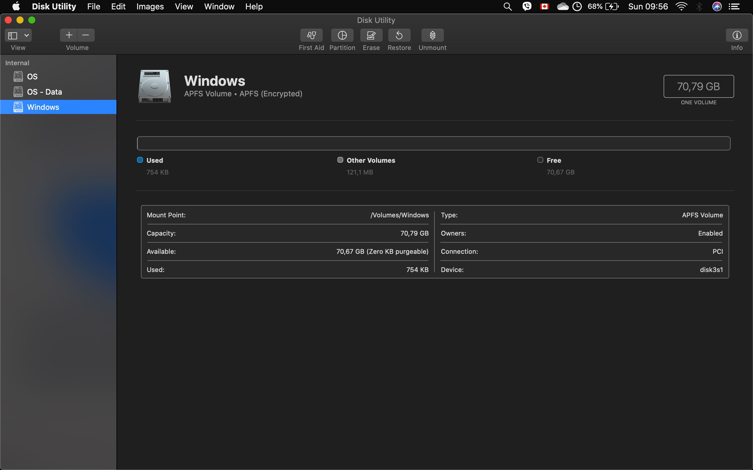Unmount the Windows volume
Viewport: 753px width, 470px height.
point(432,35)
